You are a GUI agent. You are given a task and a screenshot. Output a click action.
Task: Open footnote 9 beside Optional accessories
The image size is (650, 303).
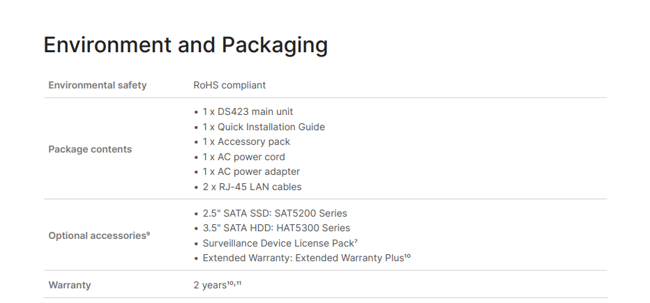click(x=148, y=233)
